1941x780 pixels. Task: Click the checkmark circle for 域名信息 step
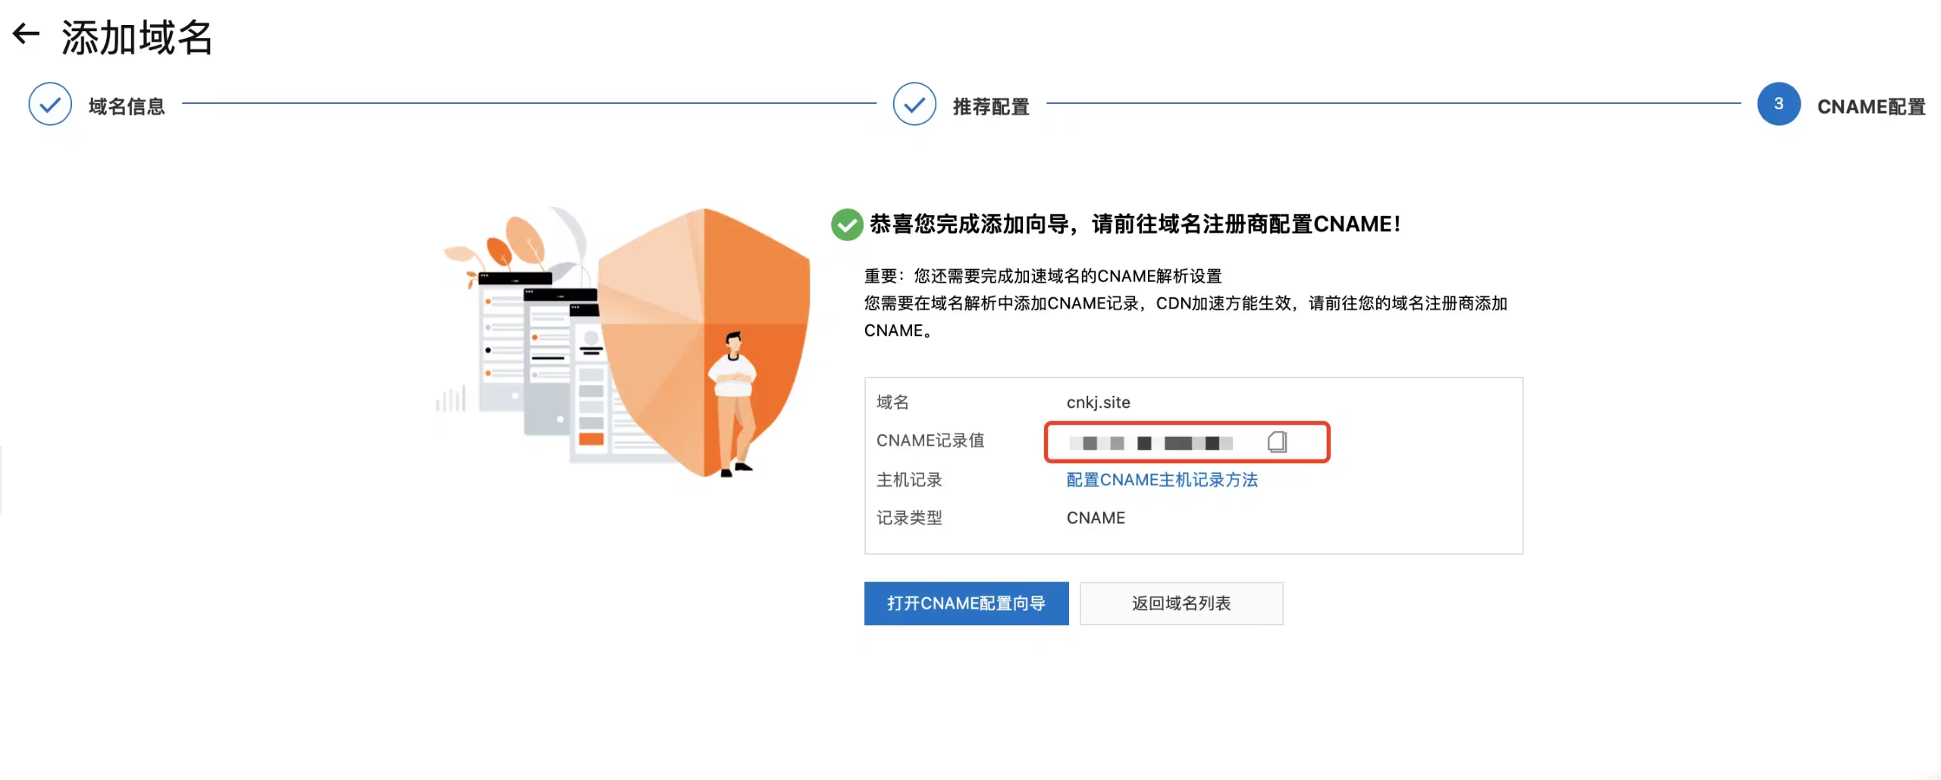pos(50,105)
